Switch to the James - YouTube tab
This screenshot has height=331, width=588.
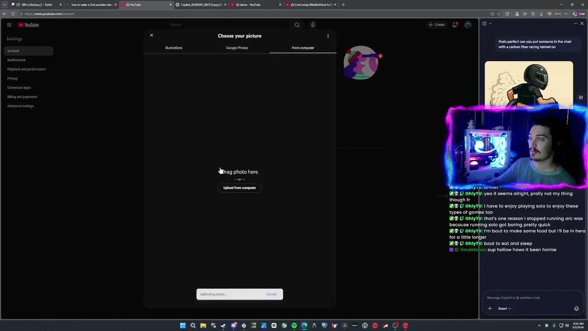[x=255, y=5]
